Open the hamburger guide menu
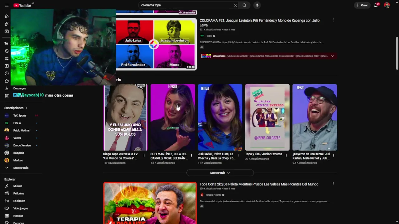The image size is (399, 224). [7, 5]
